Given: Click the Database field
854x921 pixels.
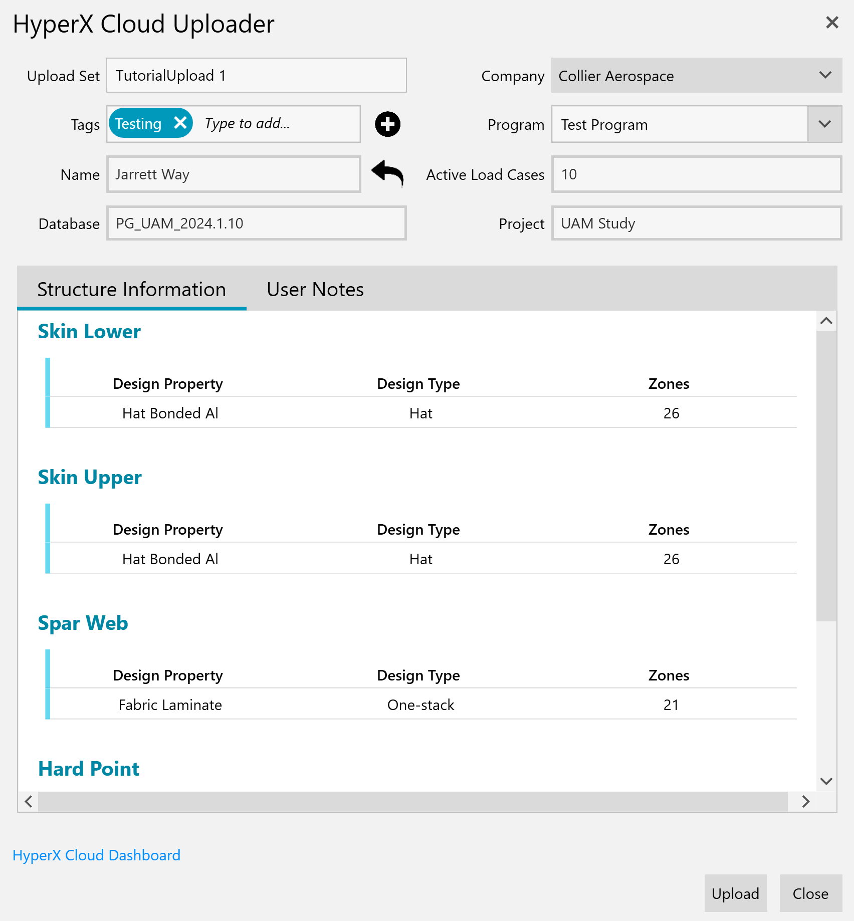Looking at the screenshot, I should [257, 223].
